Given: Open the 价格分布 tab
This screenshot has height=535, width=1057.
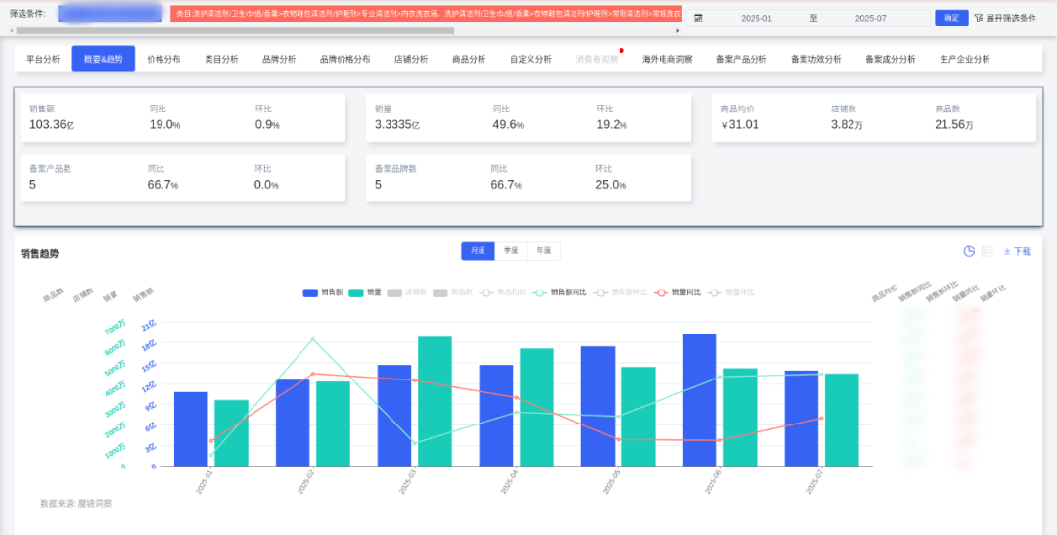Looking at the screenshot, I should (163, 59).
